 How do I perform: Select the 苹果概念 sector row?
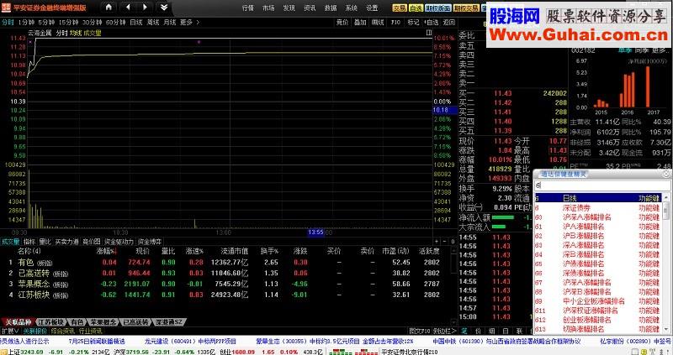226,284
